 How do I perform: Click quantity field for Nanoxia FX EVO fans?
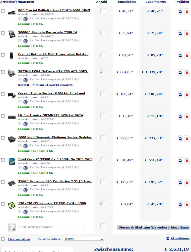[x=103, y=204]
